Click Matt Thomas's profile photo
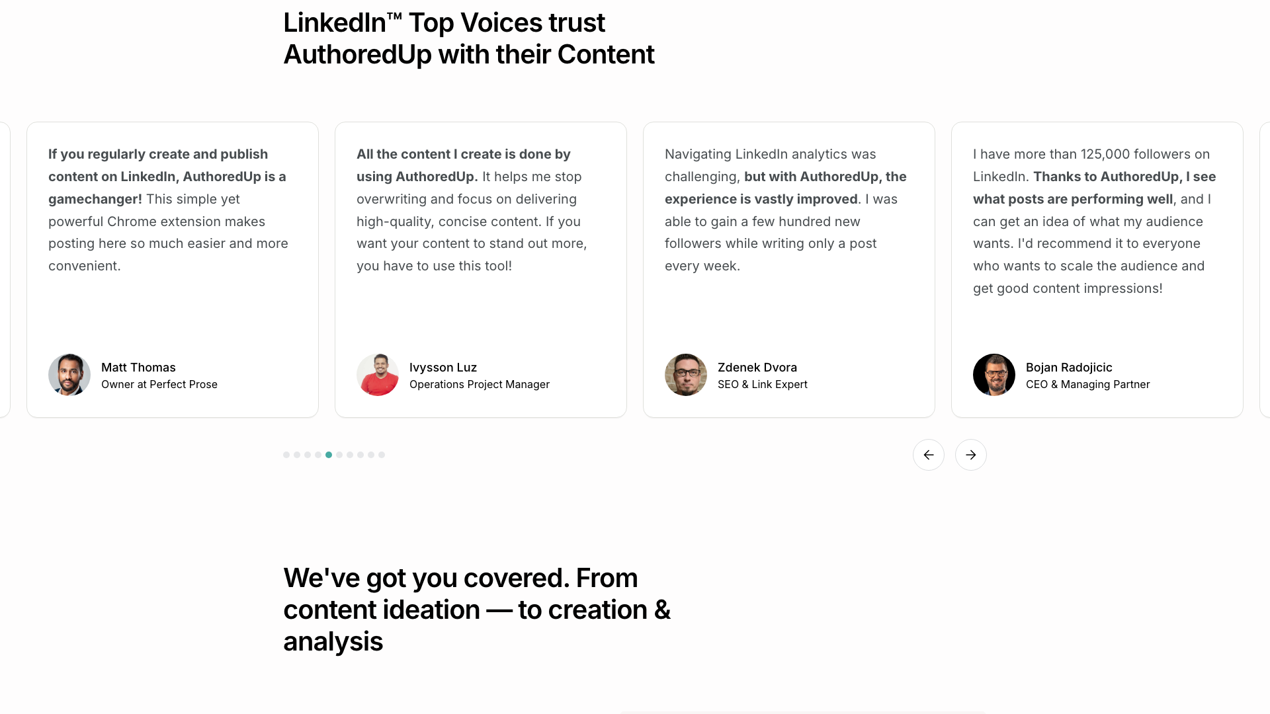This screenshot has width=1270, height=714. [x=69, y=375]
